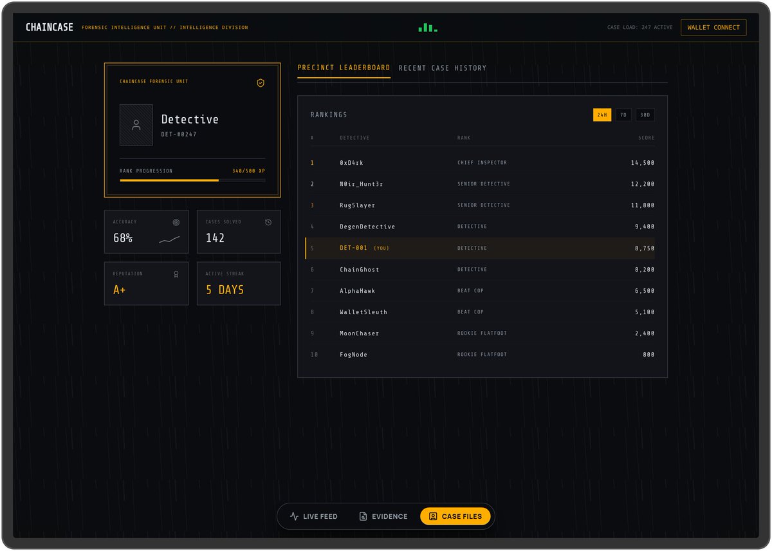
Task: Click the target icon on Accuracy card
Action: tap(176, 222)
